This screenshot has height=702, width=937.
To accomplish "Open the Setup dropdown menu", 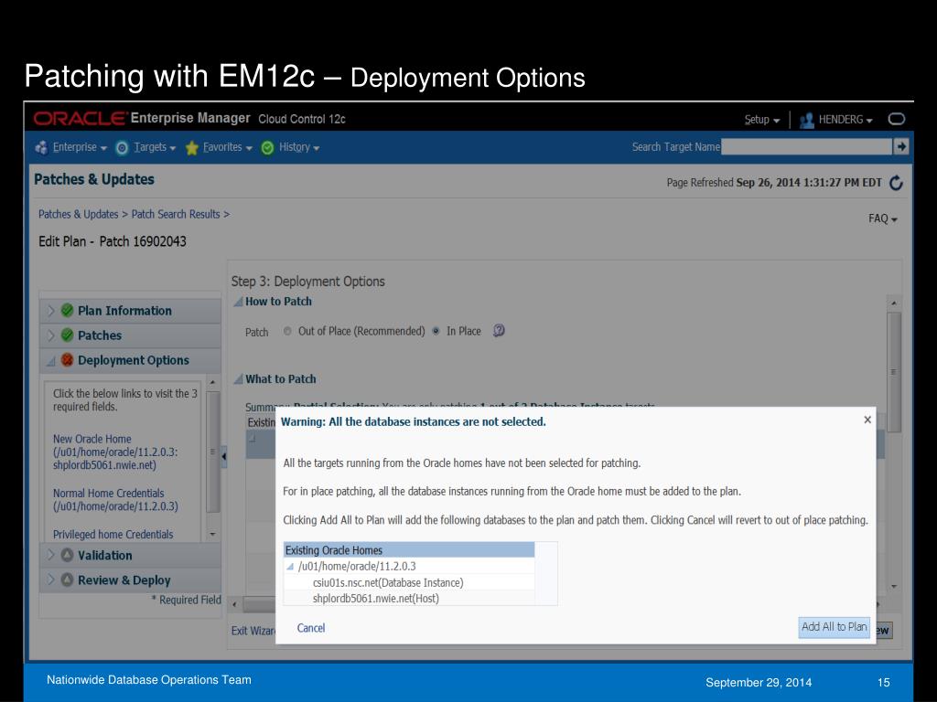I will [x=762, y=120].
